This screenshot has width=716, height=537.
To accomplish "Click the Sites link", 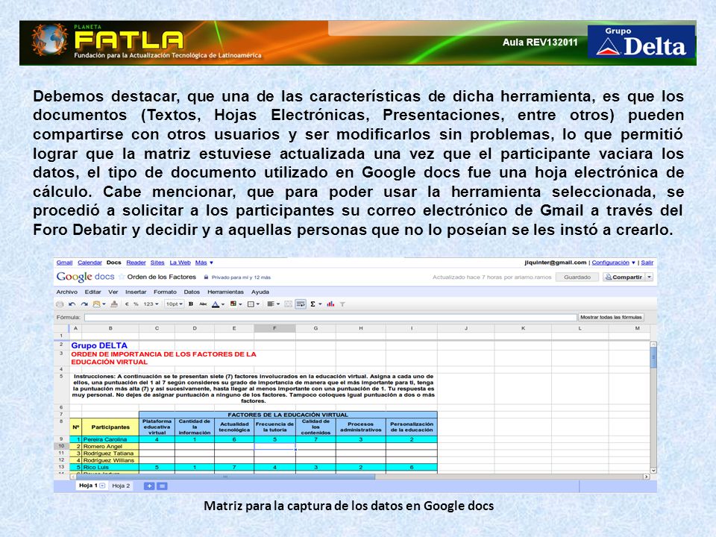I will 157,263.
